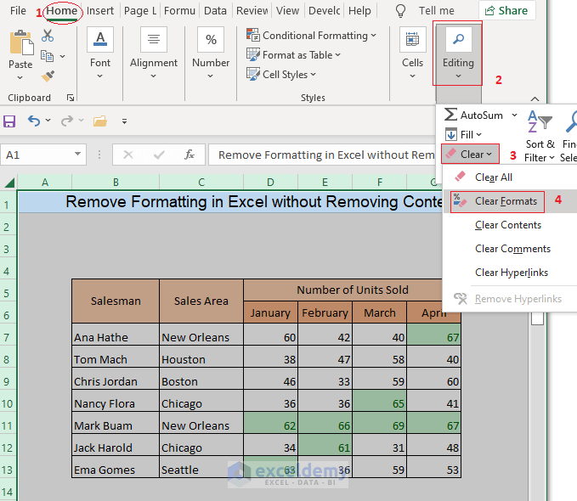Switch to the Home tab
Screen dimensions: 577x501
62,11
